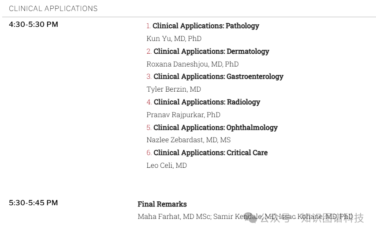Image resolution: width=376 pixels, height=233 pixels.
Task: Open Clinical Applications: Dermatology session title
Action: coord(211,51)
